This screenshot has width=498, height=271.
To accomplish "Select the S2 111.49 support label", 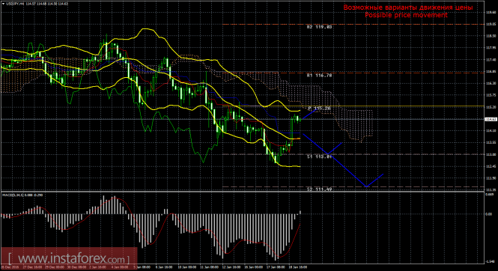I will pos(320,189).
